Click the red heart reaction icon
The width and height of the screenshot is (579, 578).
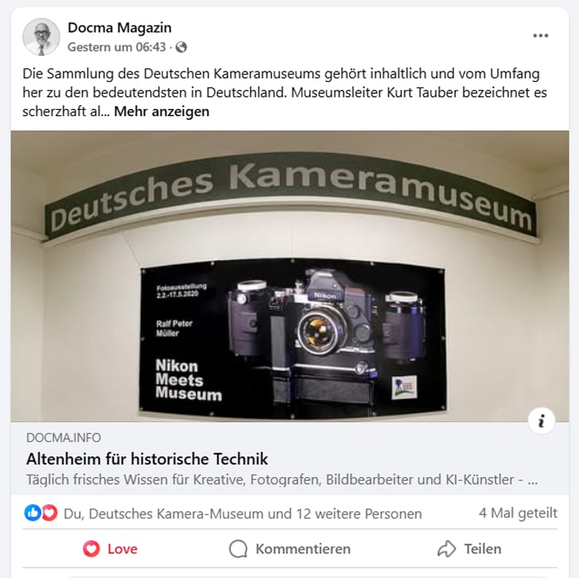point(49,513)
